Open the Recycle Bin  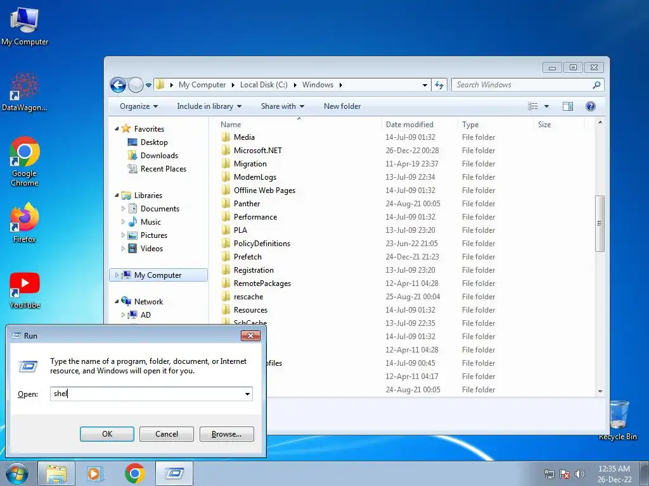(617, 420)
